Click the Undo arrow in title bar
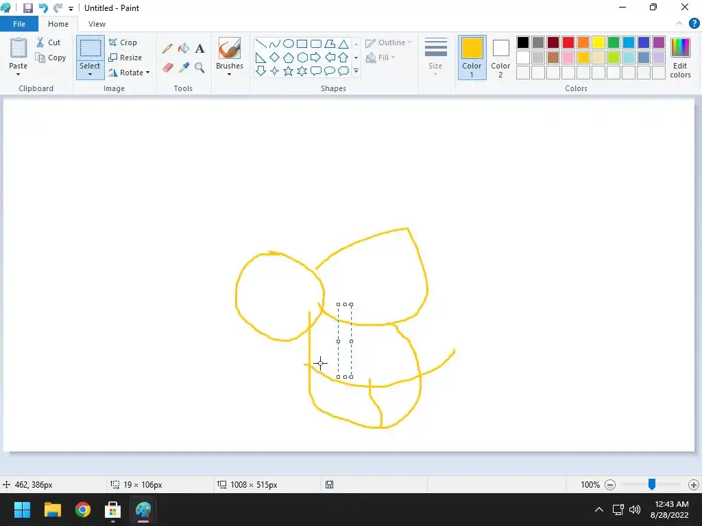This screenshot has height=526, width=702. pyautogui.click(x=43, y=8)
